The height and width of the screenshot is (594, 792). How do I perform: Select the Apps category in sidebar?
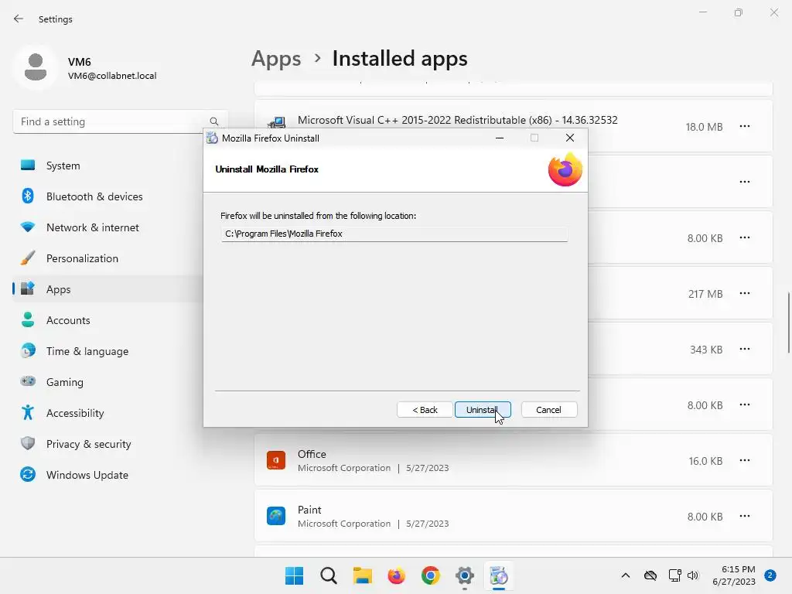coord(107,289)
